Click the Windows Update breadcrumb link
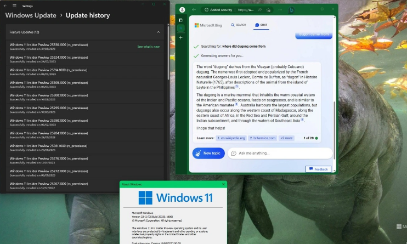This screenshot has height=244, width=407. point(31,15)
